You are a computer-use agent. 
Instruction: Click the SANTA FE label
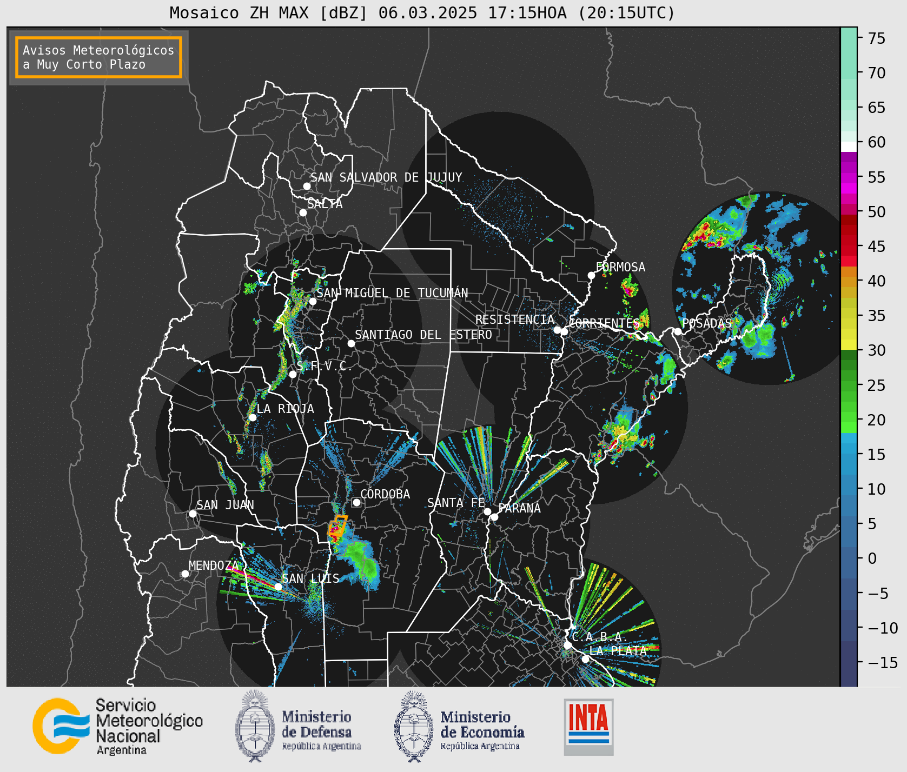(456, 503)
